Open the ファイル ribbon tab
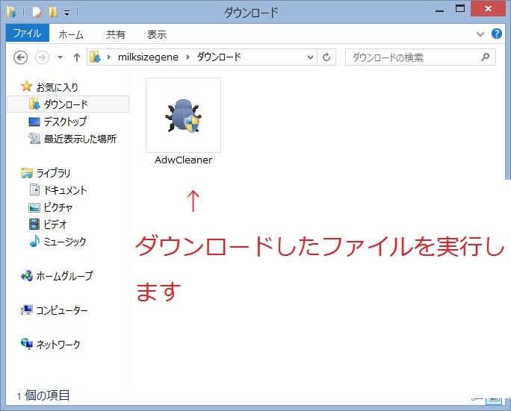The width and height of the screenshot is (511, 411). pyautogui.click(x=27, y=33)
